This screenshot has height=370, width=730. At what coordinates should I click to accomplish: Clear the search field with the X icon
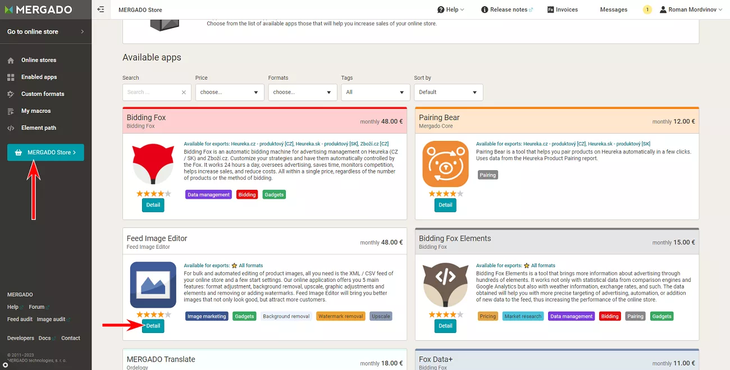click(x=184, y=92)
